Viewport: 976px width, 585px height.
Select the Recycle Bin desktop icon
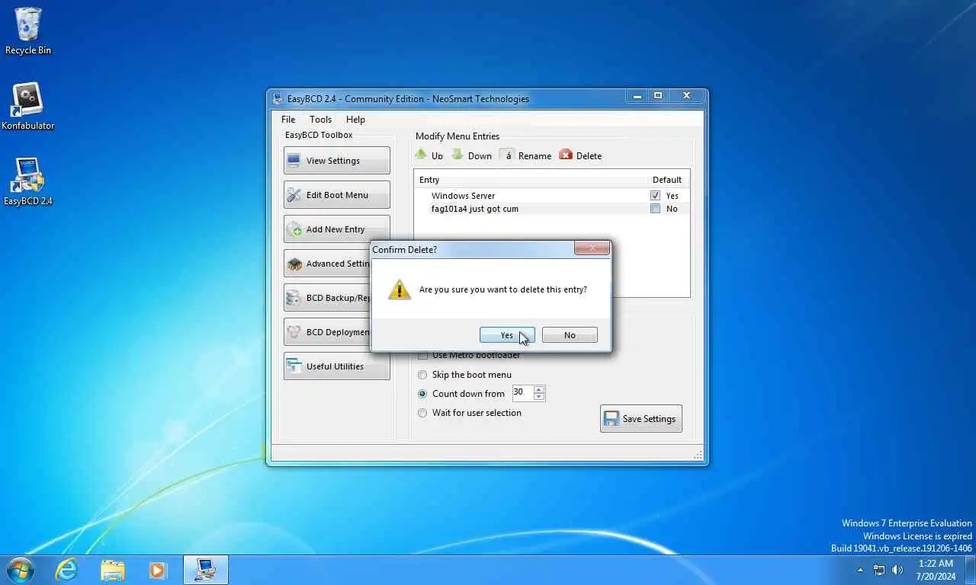pyautogui.click(x=28, y=31)
